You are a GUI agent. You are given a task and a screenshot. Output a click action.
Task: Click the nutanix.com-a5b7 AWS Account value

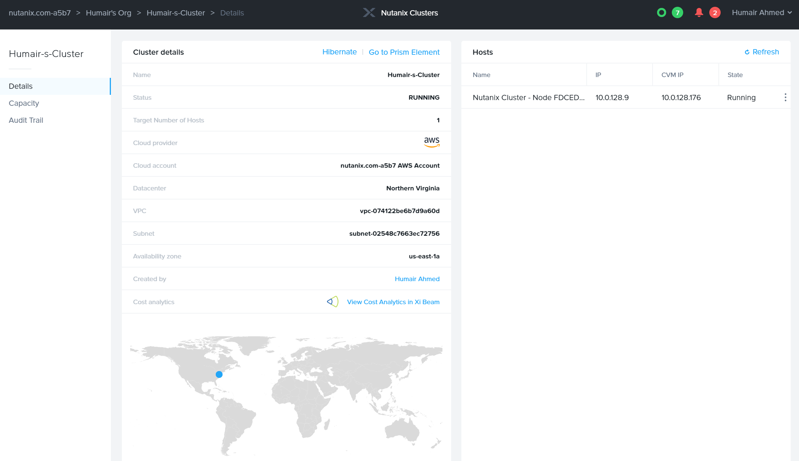[390, 166]
